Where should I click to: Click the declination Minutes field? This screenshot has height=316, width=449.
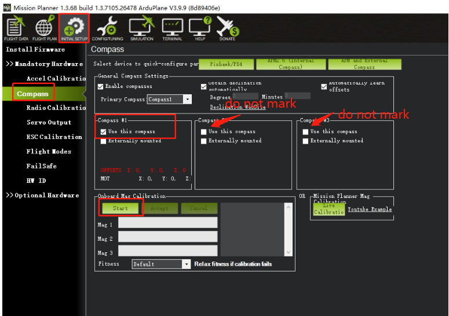(297, 96)
